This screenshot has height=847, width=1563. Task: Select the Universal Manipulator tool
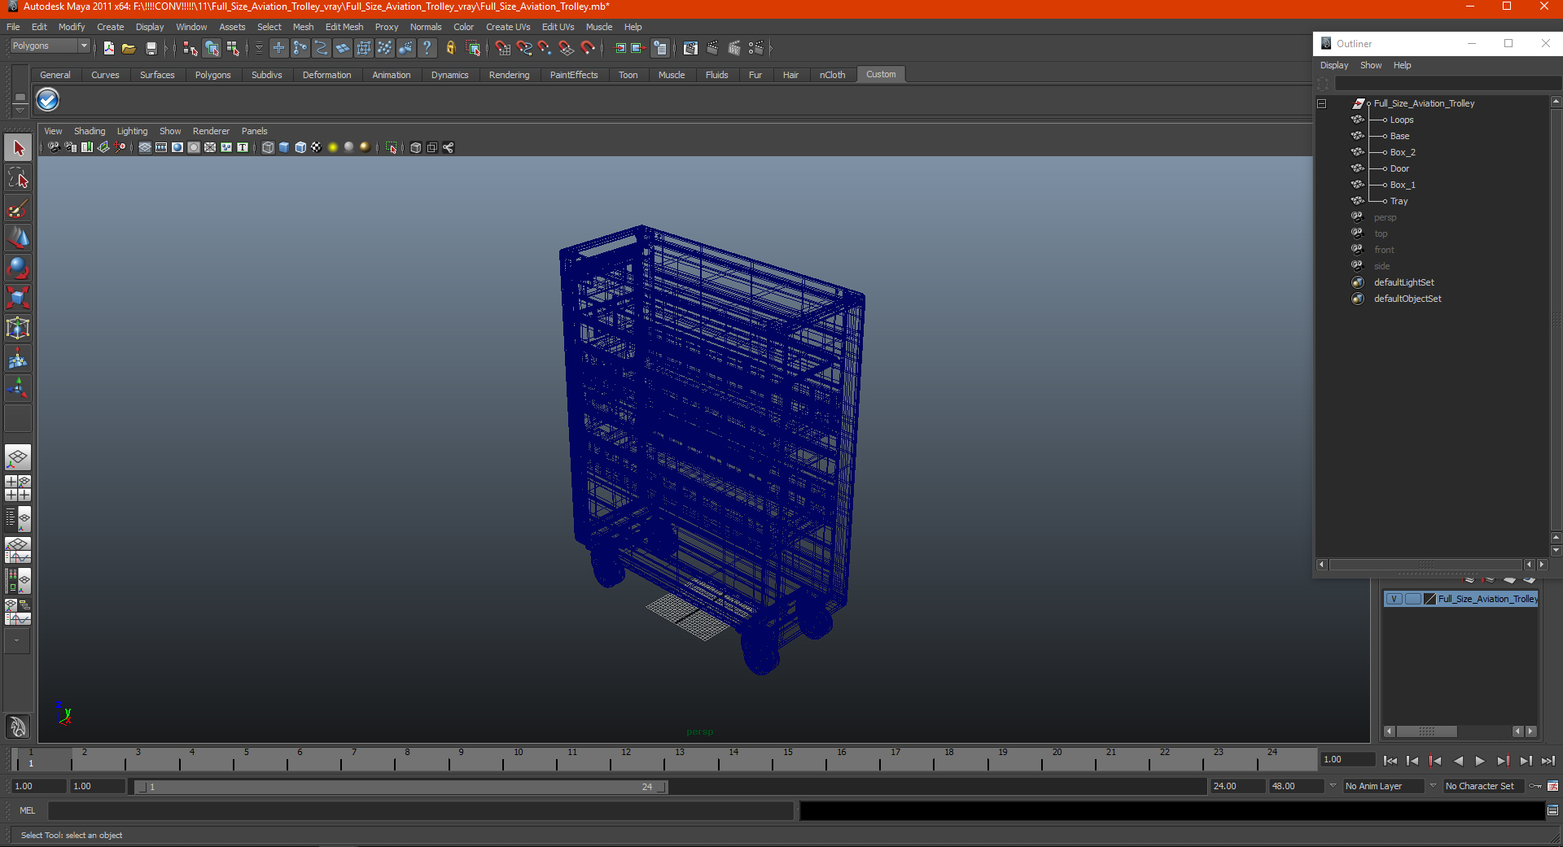point(18,328)
